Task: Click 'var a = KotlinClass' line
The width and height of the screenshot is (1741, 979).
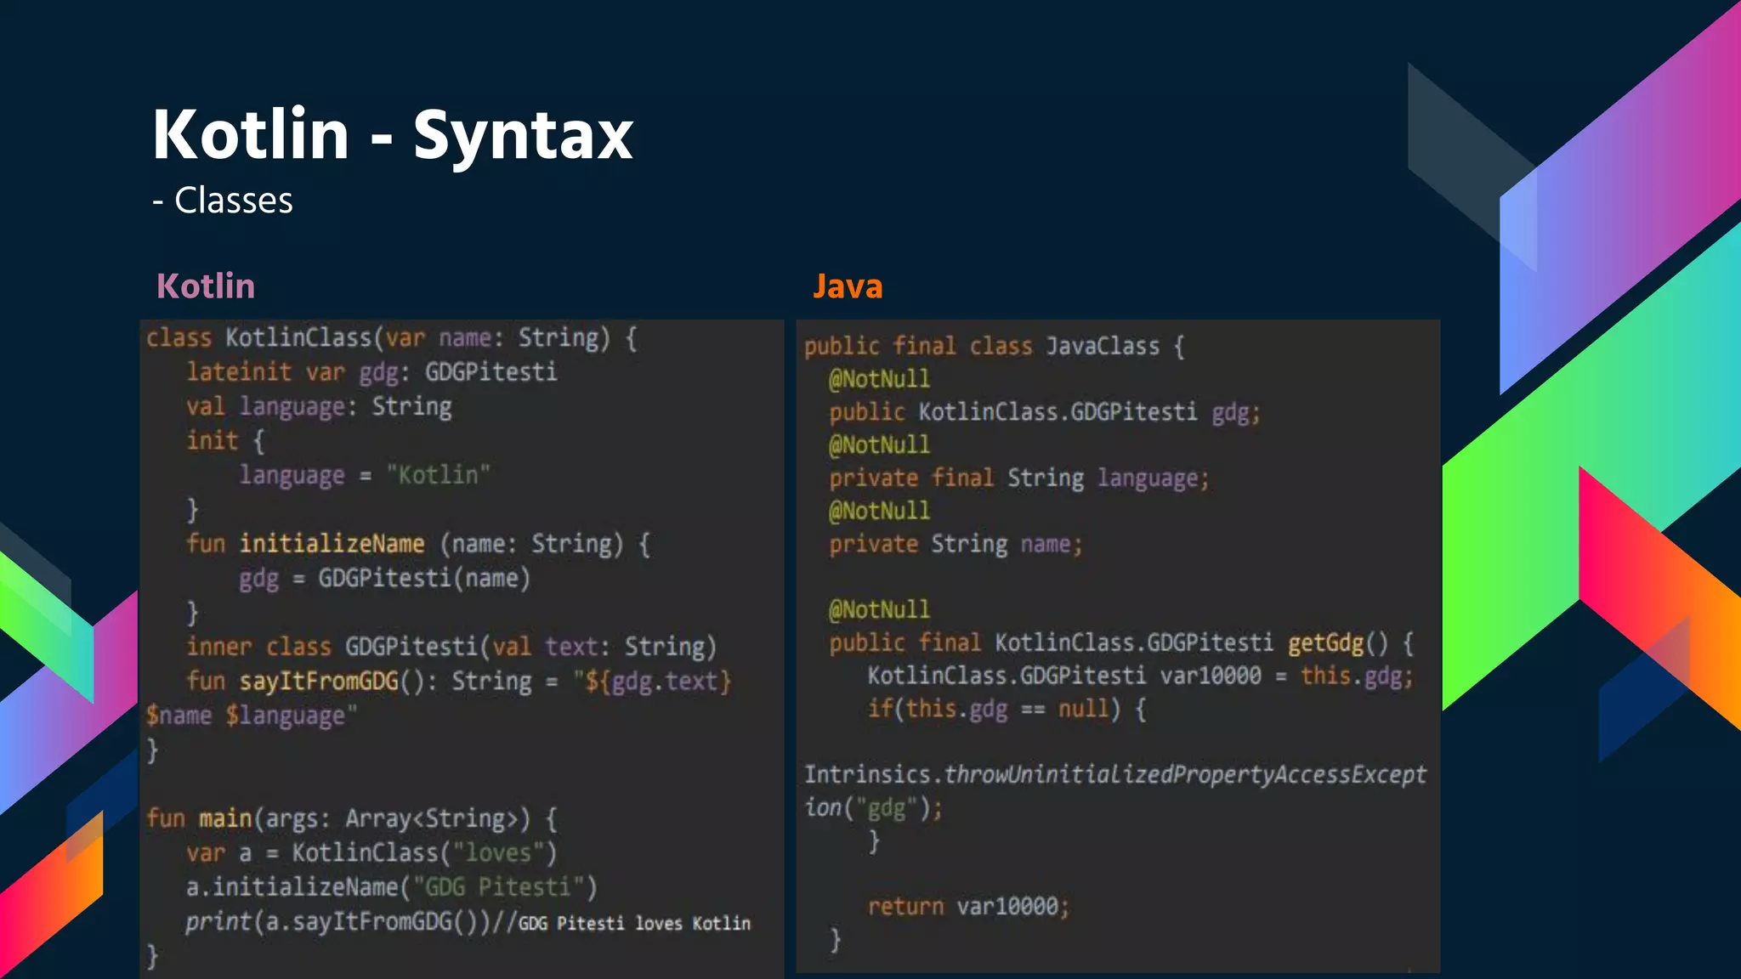Action: (x=371, y=853)
